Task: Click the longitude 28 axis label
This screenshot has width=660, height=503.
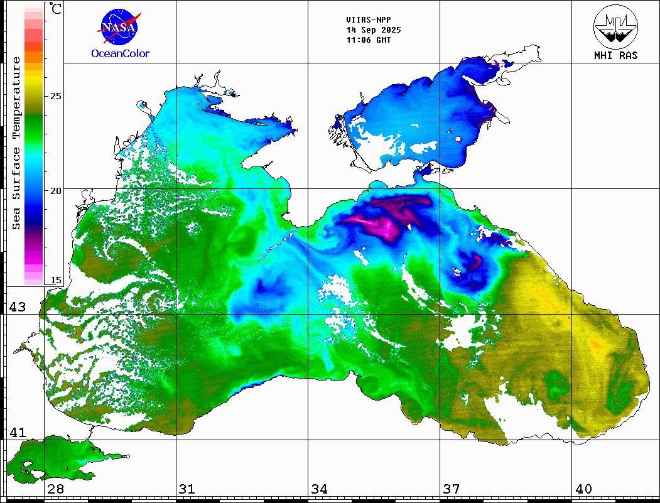Action: pos(56,489)
